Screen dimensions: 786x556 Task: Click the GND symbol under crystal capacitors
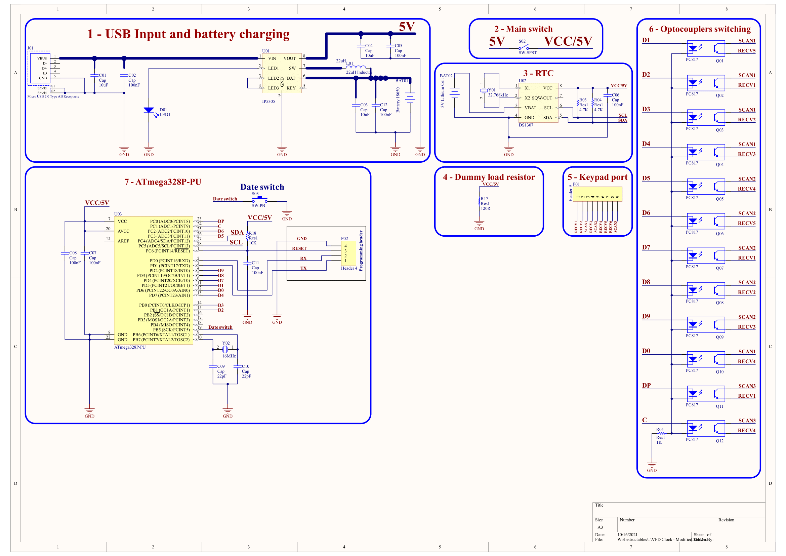click(227, 412)
